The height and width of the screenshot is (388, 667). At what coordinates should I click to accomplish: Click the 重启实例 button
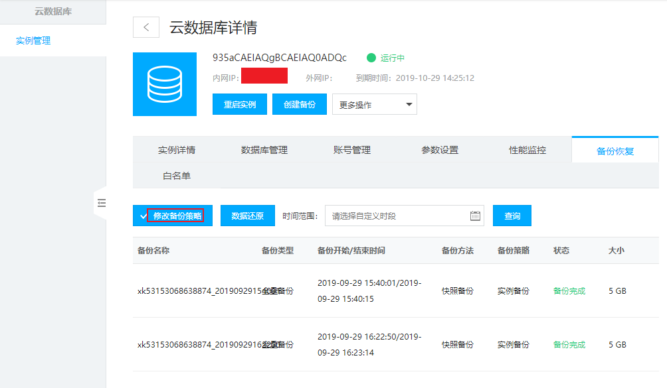(x=239, y=104)
